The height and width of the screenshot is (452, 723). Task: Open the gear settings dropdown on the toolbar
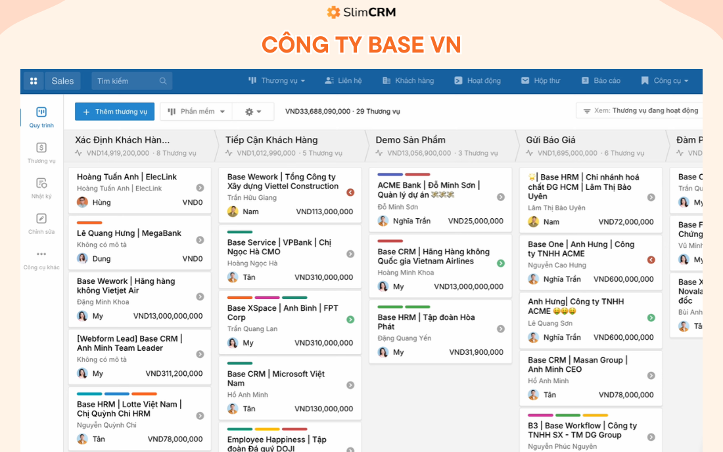pyautogui.click(x=253, y=111)
